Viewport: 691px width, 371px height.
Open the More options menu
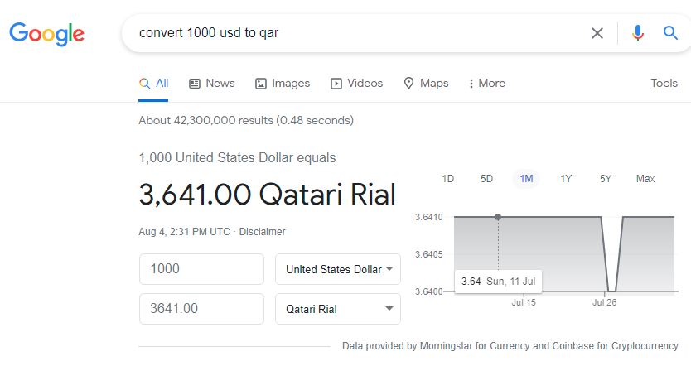pyautogui.click(x=487, y=84)
